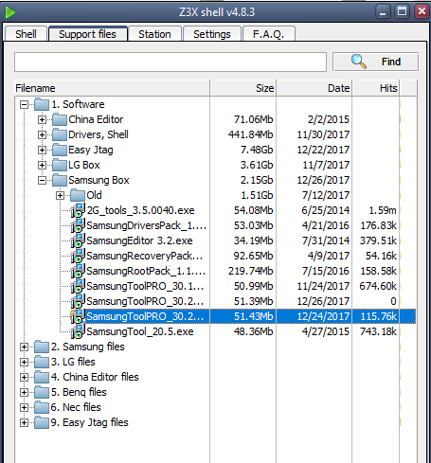Viewport: 431px width, 463px height.
Task: Click the installer icon of 2G_tools_3.5.0040.exe
Action: click(x=78, y=210)
